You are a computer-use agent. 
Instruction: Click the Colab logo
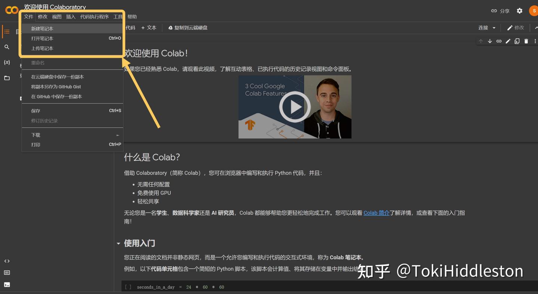[x=12, y=10]
